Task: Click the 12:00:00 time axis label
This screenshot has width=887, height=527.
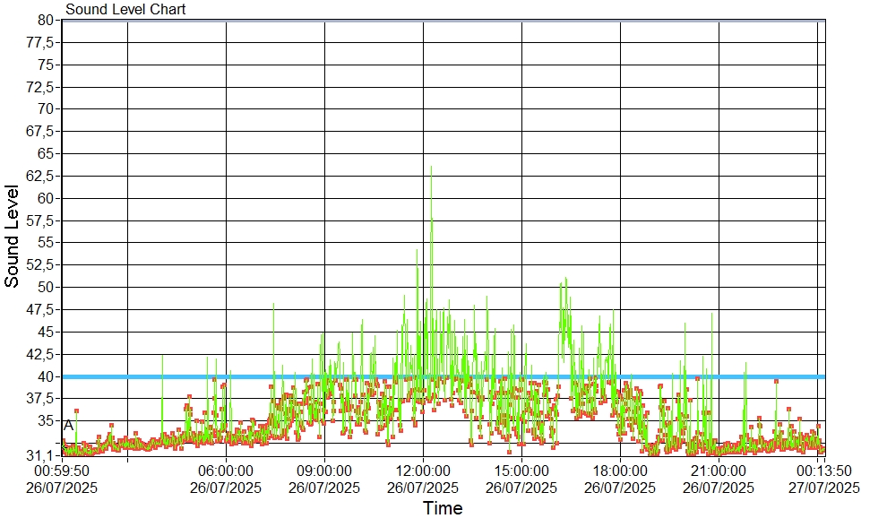Action: coord(423,471)
